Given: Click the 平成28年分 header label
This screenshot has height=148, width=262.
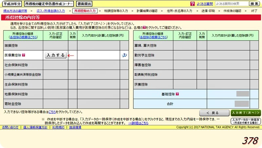Looking at the screenshot, I should point(12,4).
